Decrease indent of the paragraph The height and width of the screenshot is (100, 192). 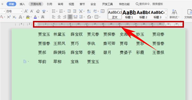tap(69, 11)
